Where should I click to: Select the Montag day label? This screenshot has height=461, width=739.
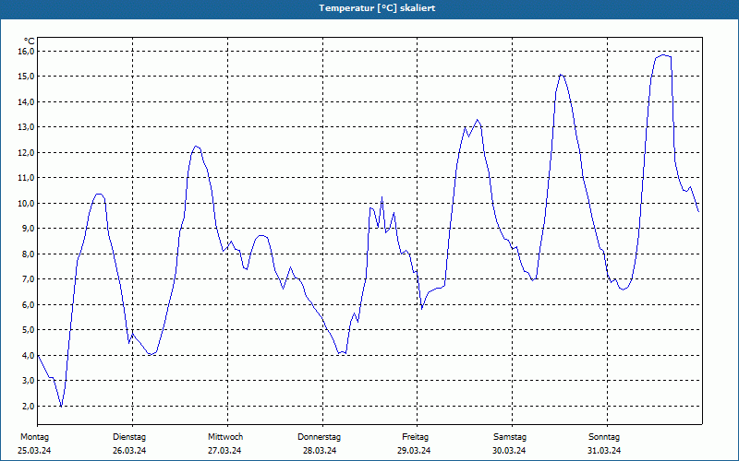coord(34,437)
